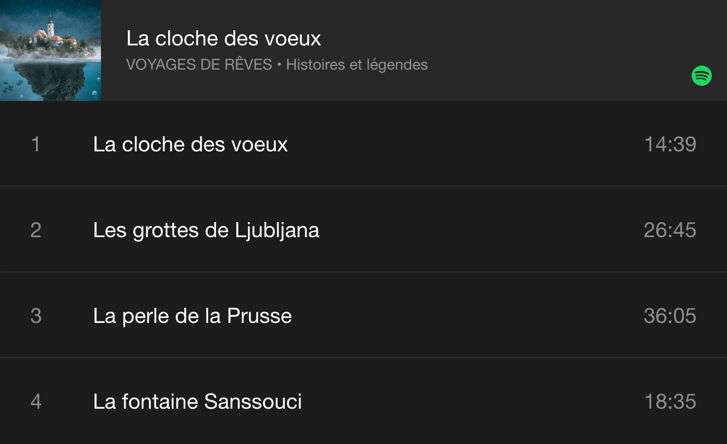727x444 pixels.
Task: Open Spotify via the green logo icon
Action: tap(701, 76)
